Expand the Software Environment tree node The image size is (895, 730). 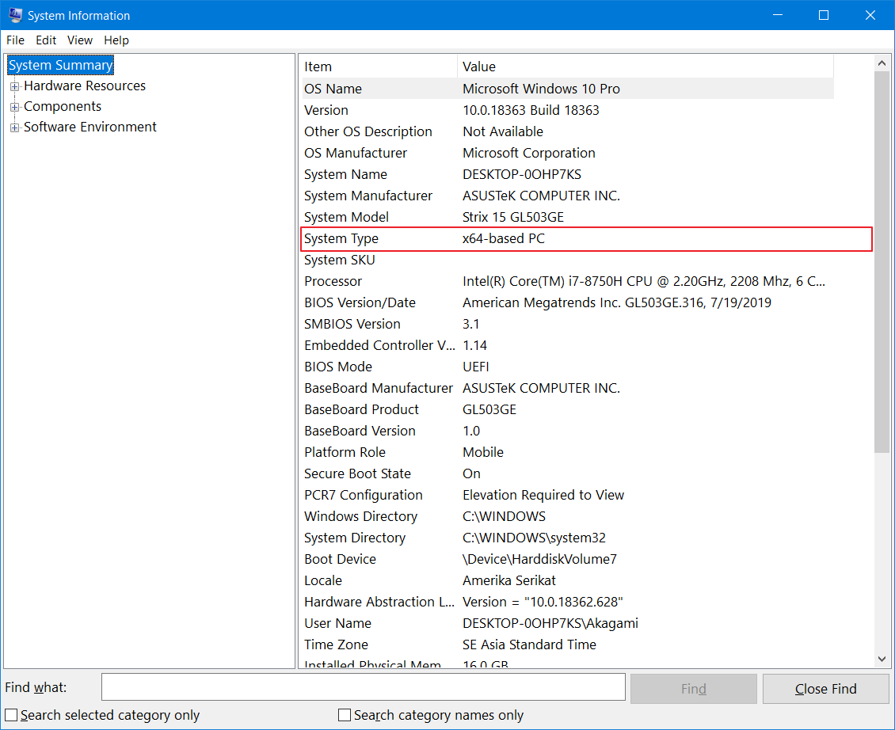(14, 127)
